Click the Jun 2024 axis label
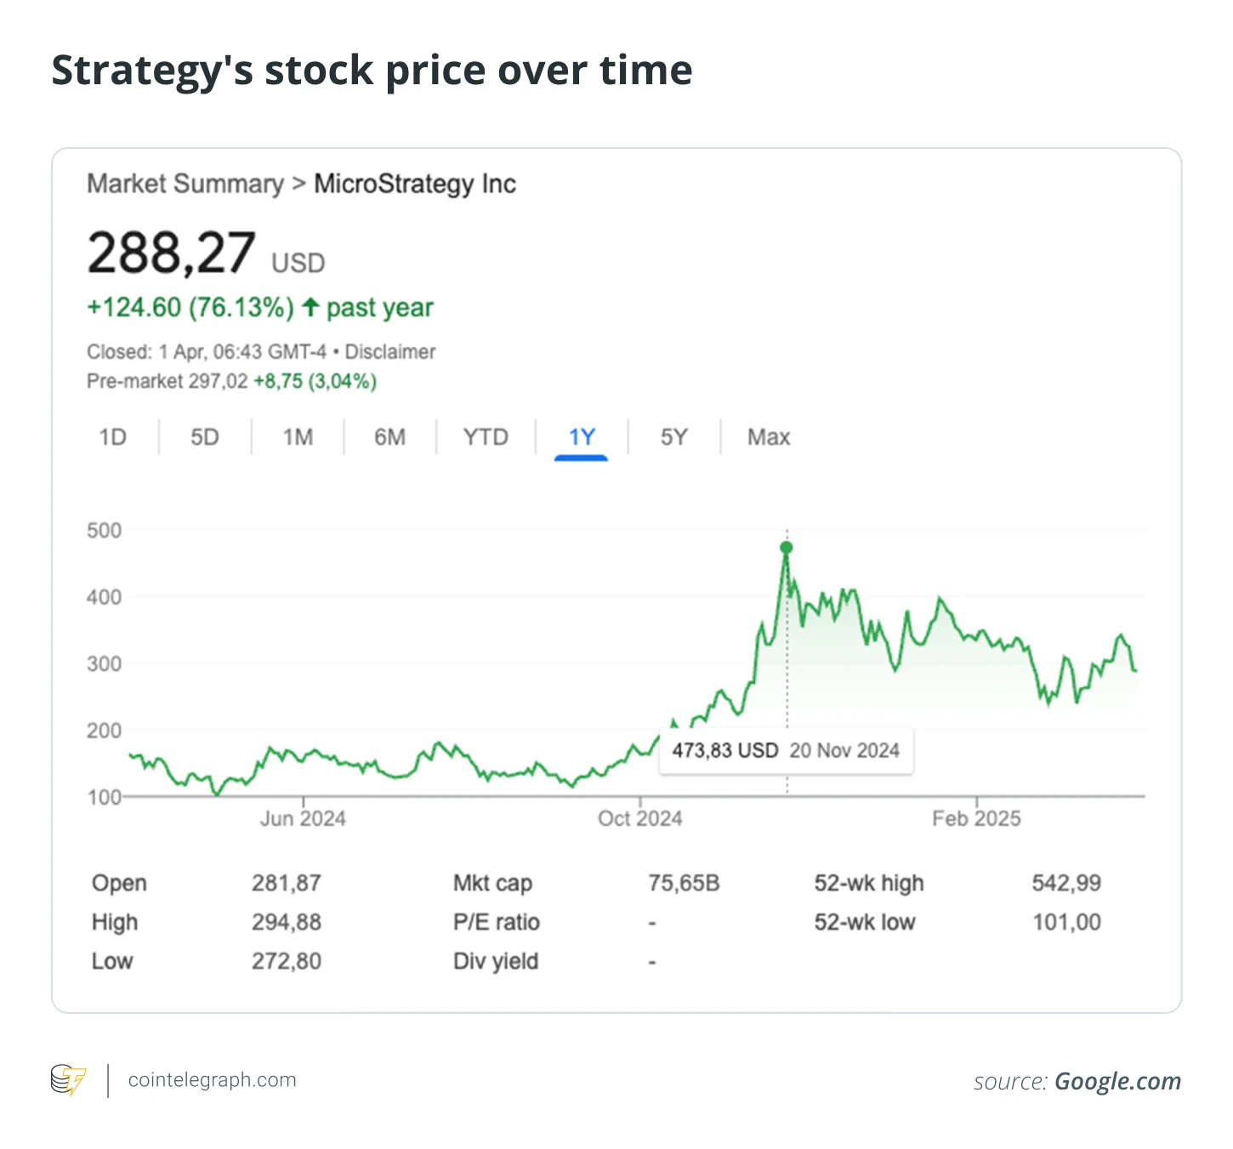The width and height of the screenshot is (1233, 1149). click(303, 818)
